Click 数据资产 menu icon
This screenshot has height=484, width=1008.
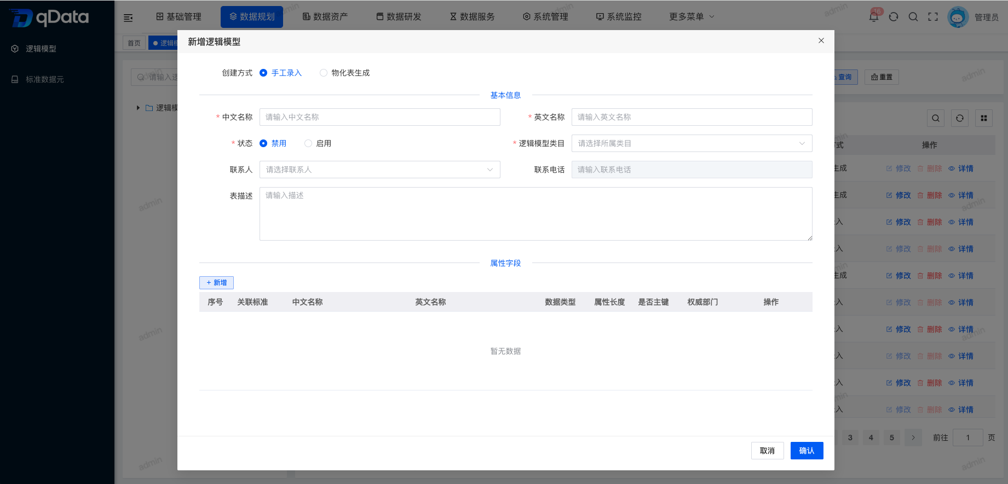coord(307,16)
